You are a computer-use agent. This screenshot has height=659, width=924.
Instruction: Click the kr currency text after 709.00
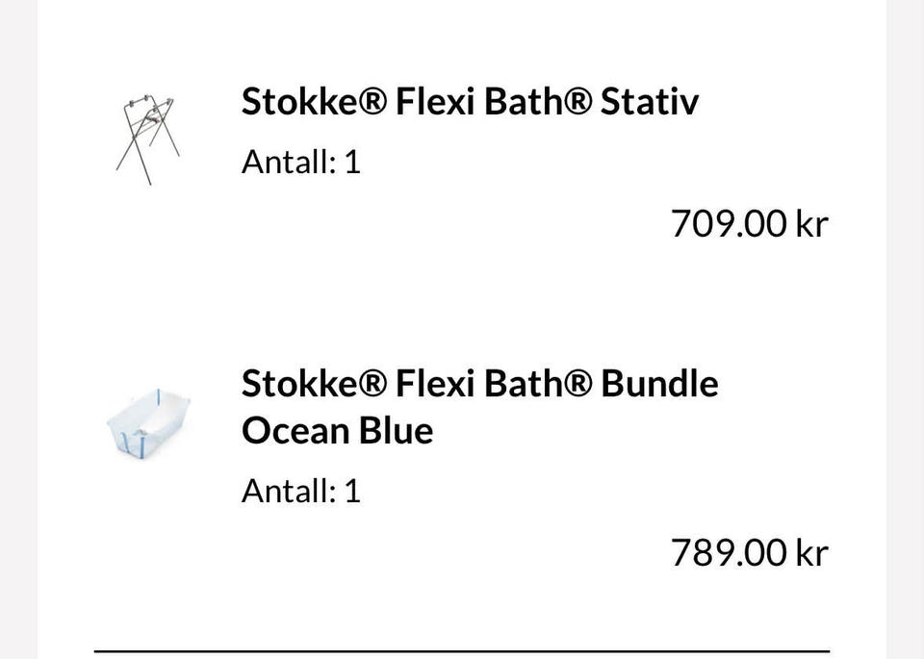[811, 224]
